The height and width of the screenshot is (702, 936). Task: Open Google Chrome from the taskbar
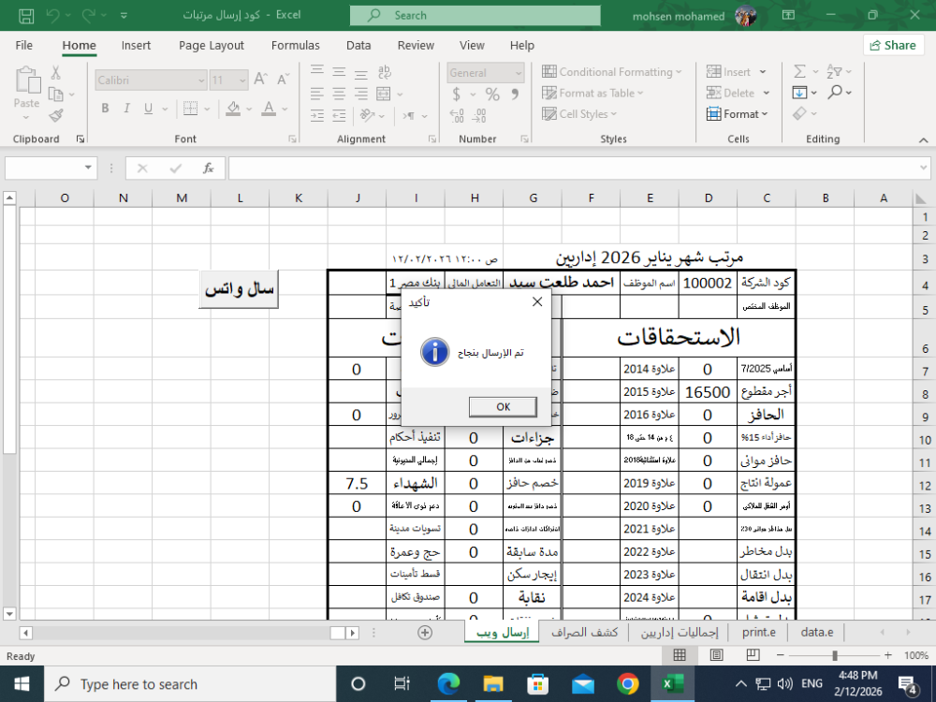coord(628,684)
